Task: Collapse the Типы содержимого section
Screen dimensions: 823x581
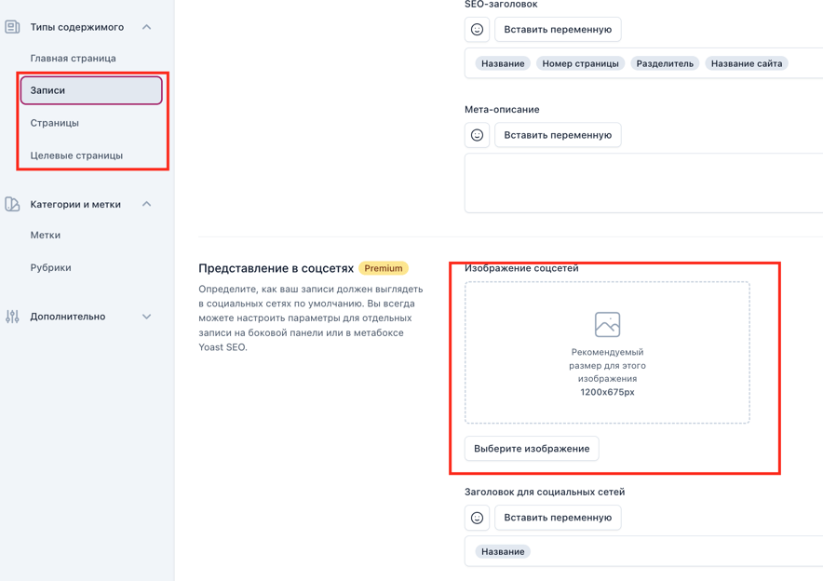Action: tap(146, 27)
